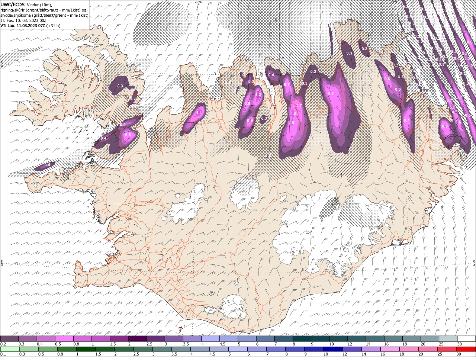Screen dimensions: 476x357
Task: Click the 0.8 swatch in the rain legend
Action: click(67, 349)
